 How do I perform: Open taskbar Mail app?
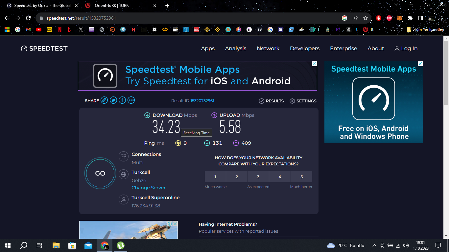click(x=88, y=245)
